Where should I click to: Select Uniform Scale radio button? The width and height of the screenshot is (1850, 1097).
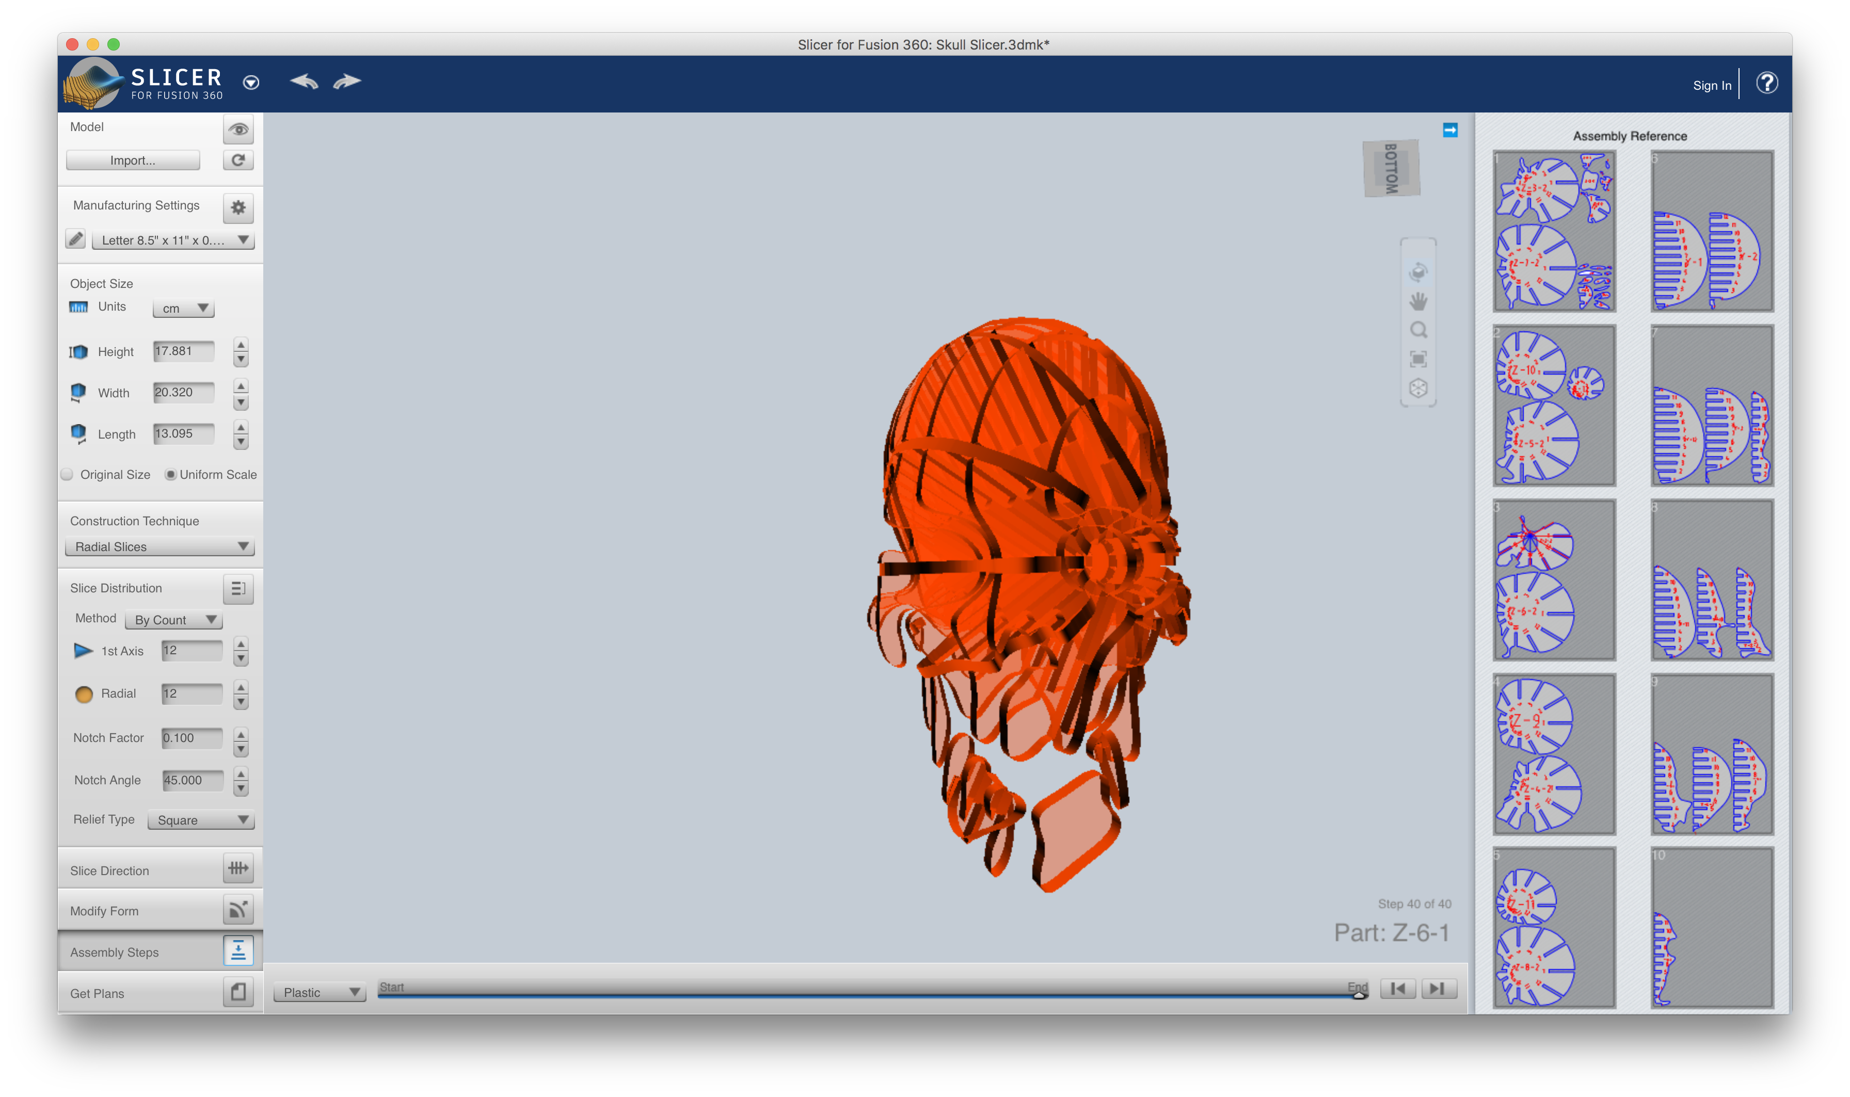pos(170,475)
